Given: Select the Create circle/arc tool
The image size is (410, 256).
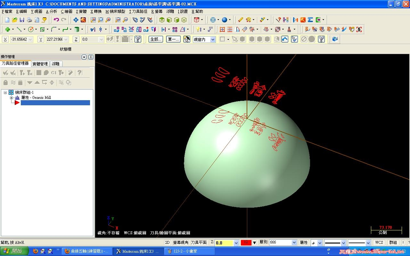Looking at the screenshot, I should coord(31,29).
